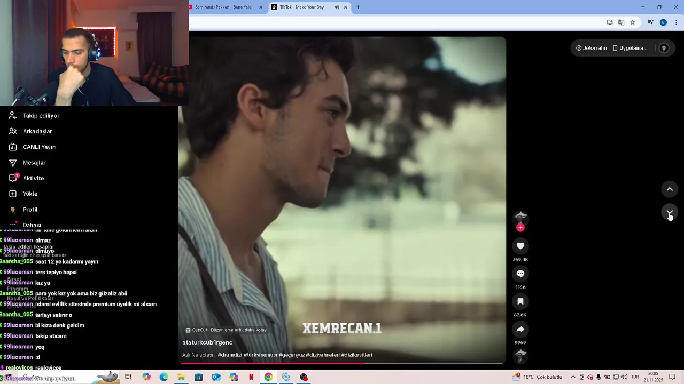Click the CapCut Düzenleme artık daha kolay banner

[226, 330]
